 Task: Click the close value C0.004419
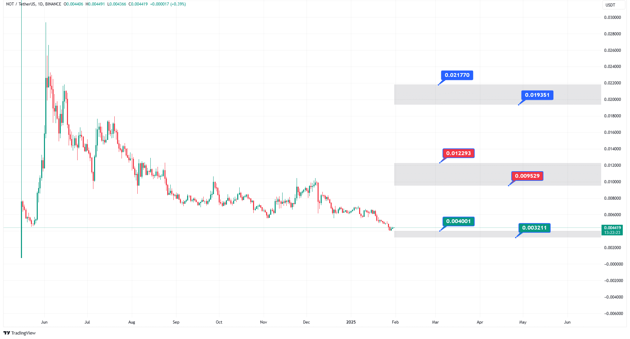[138, 4]
